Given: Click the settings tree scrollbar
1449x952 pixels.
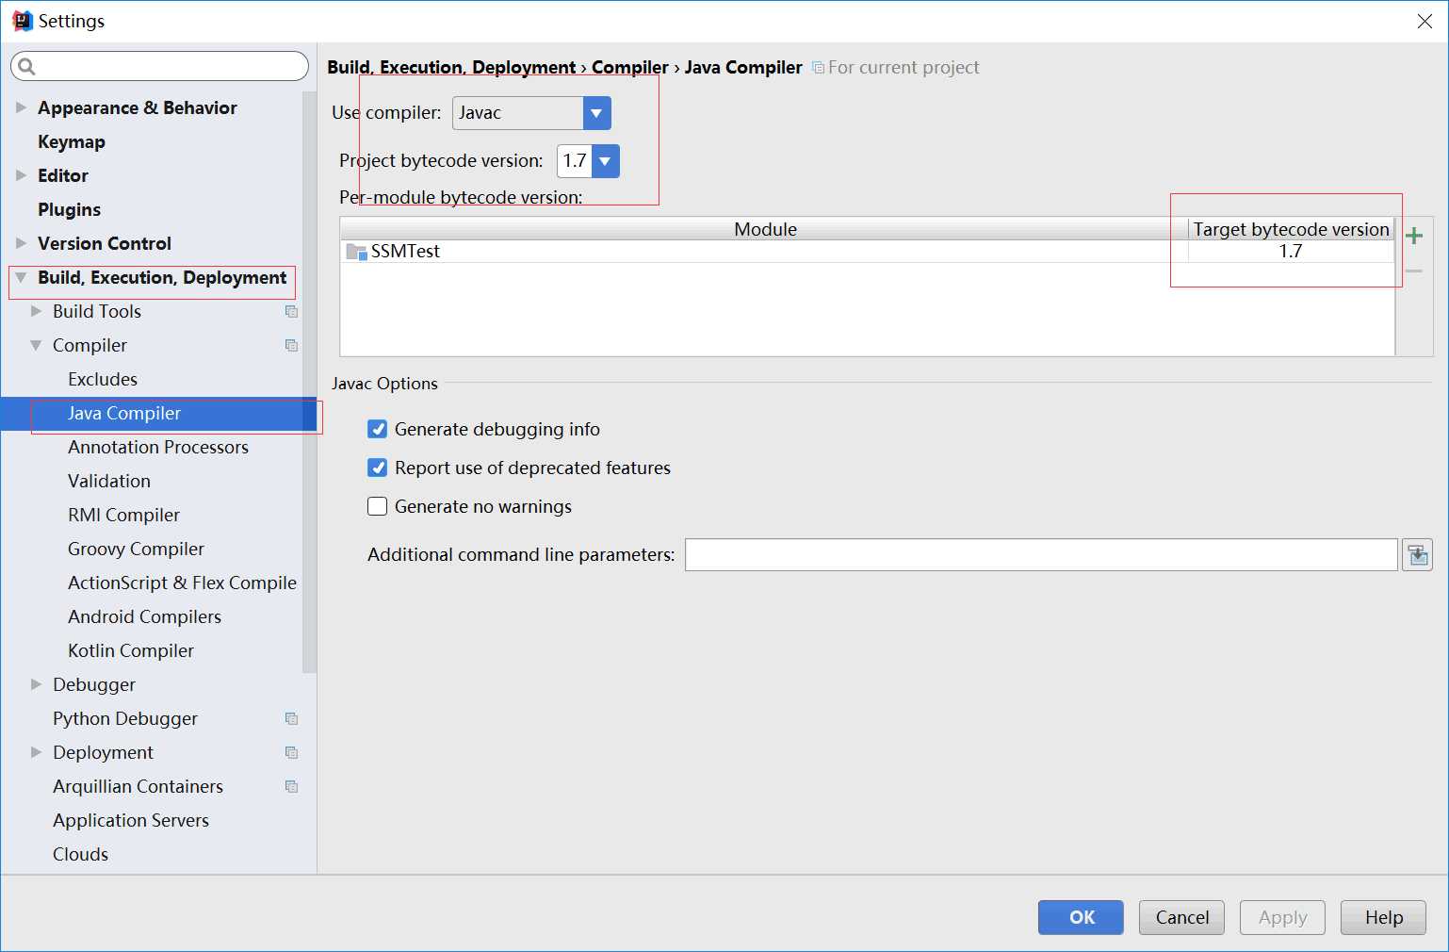Looking at the screenshot, I should tap(309, 382).
